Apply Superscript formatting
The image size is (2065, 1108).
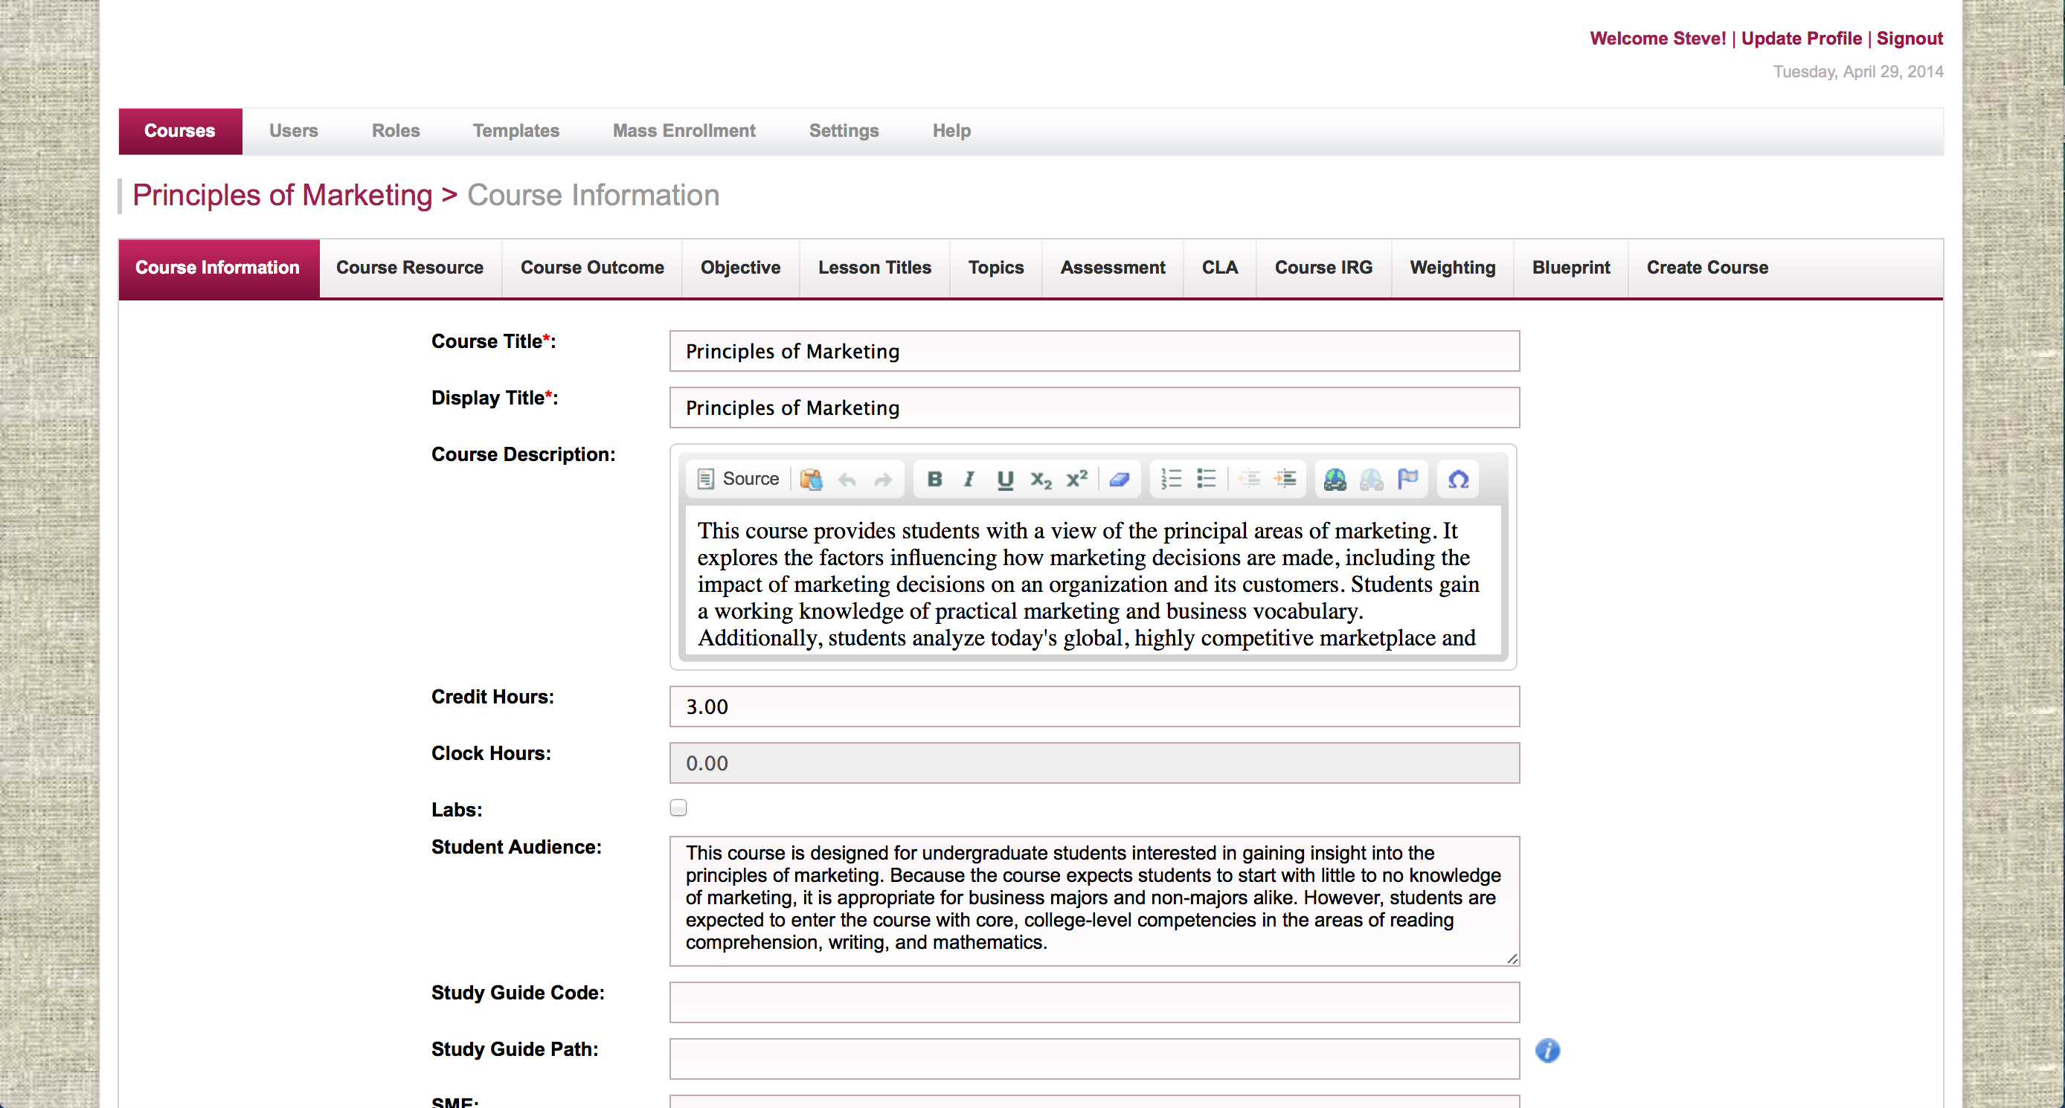point(1076,479)
